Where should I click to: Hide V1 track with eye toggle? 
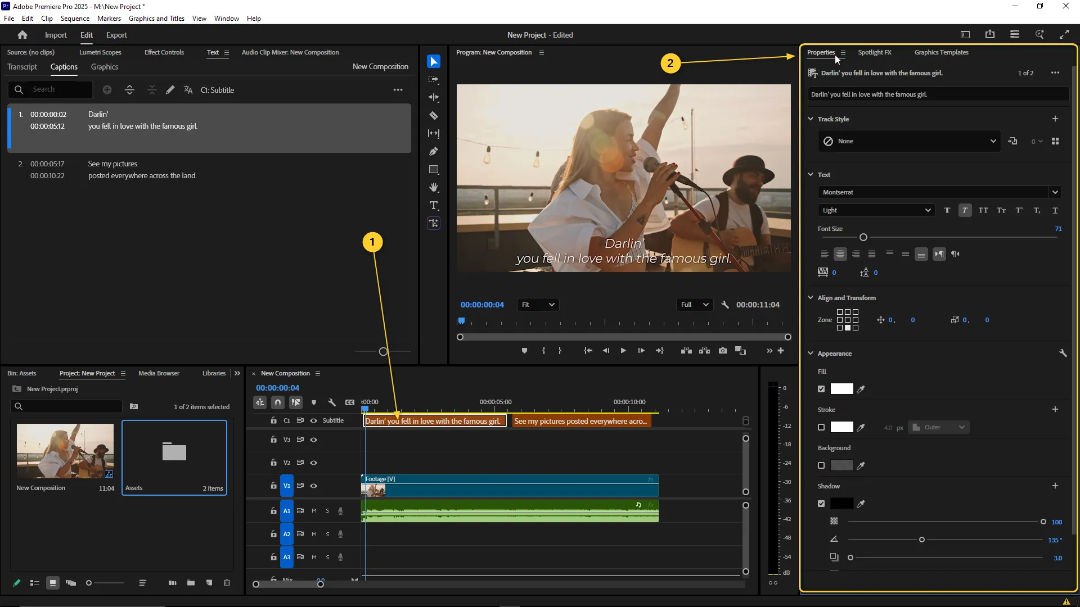314,486
